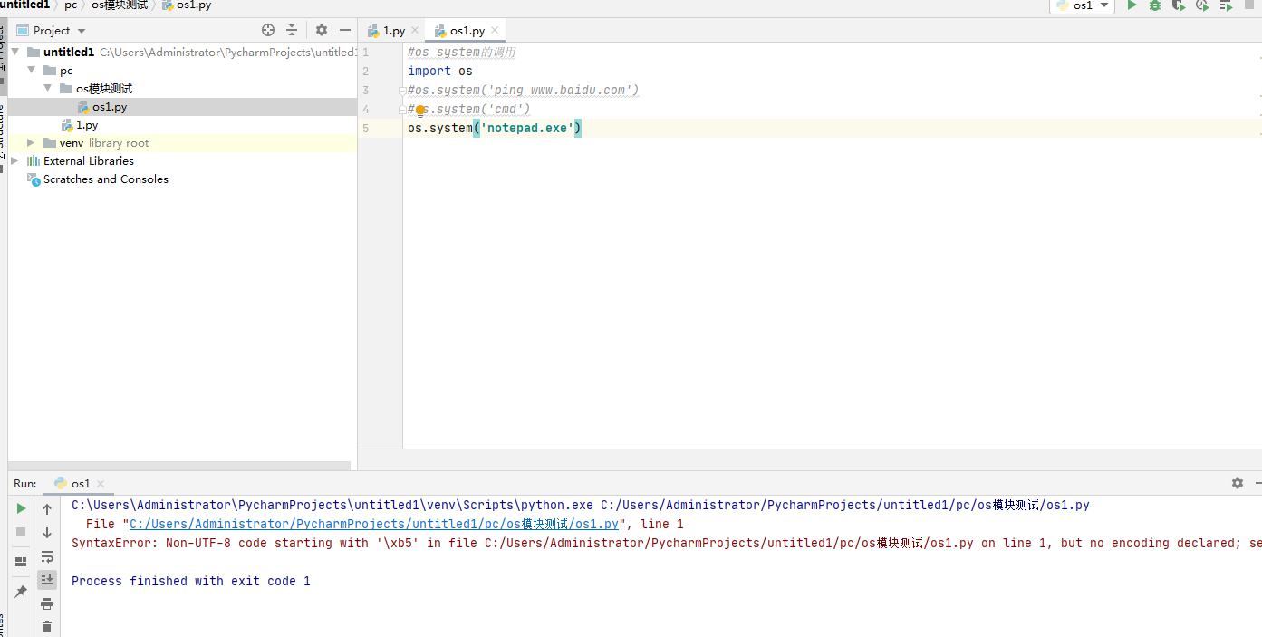This screenshot has height=637, width=1262.
Task: Run os1 with the green toolbar play button
Action: pyautogui.click(x=1132, y=5)
